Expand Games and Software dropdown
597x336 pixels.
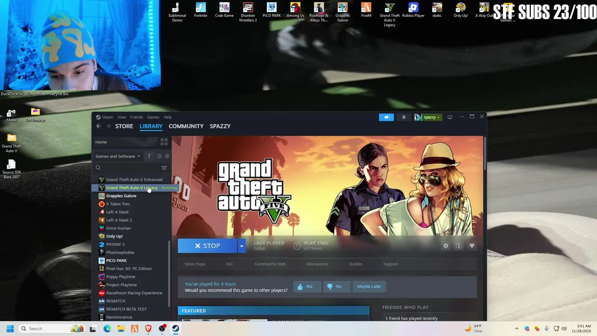pyautogui.click(x=118, y=156)
